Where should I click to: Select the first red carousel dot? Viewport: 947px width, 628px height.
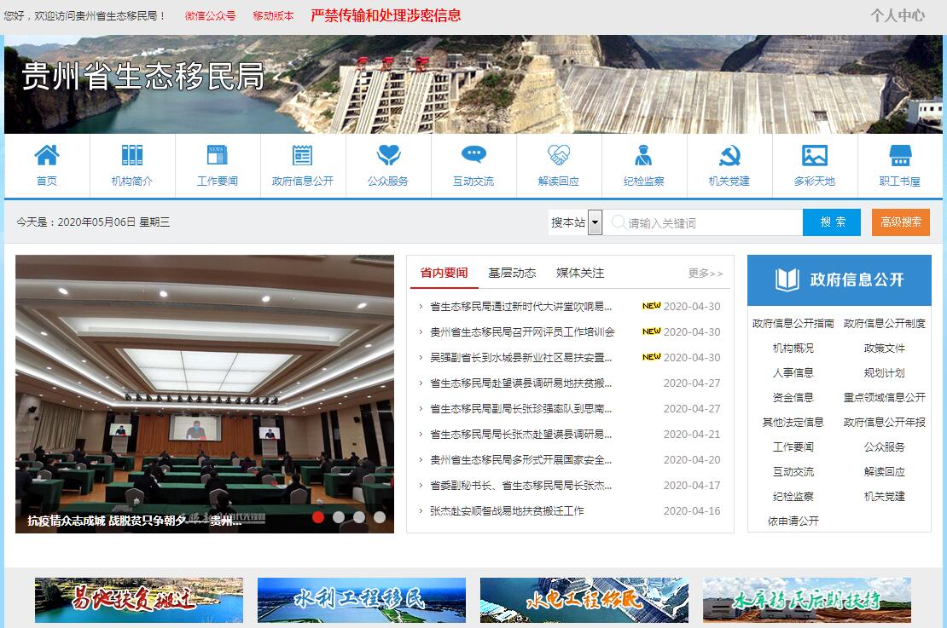point(318,516)
